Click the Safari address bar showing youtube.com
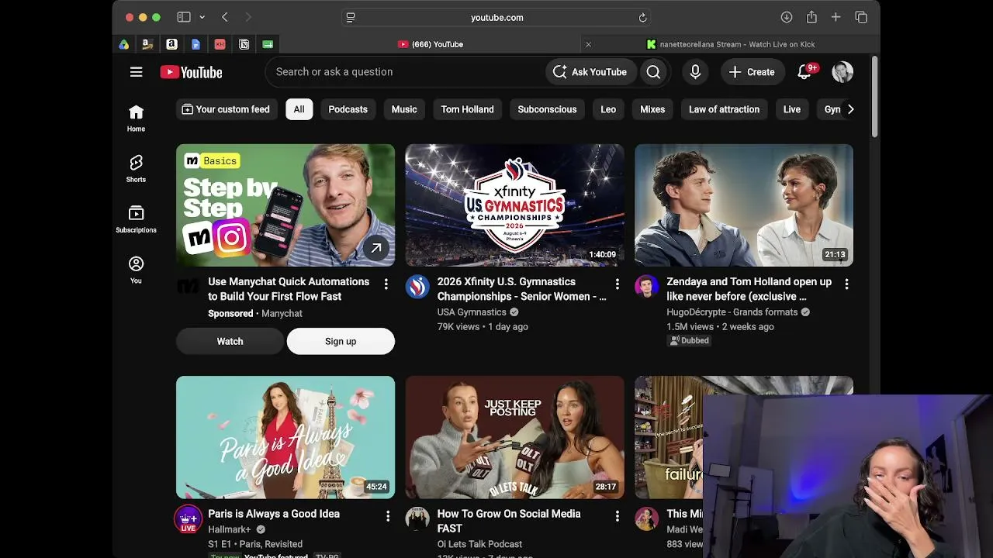Screen dimensions: 993x558 pyautogui.click(x=496, y=18)
